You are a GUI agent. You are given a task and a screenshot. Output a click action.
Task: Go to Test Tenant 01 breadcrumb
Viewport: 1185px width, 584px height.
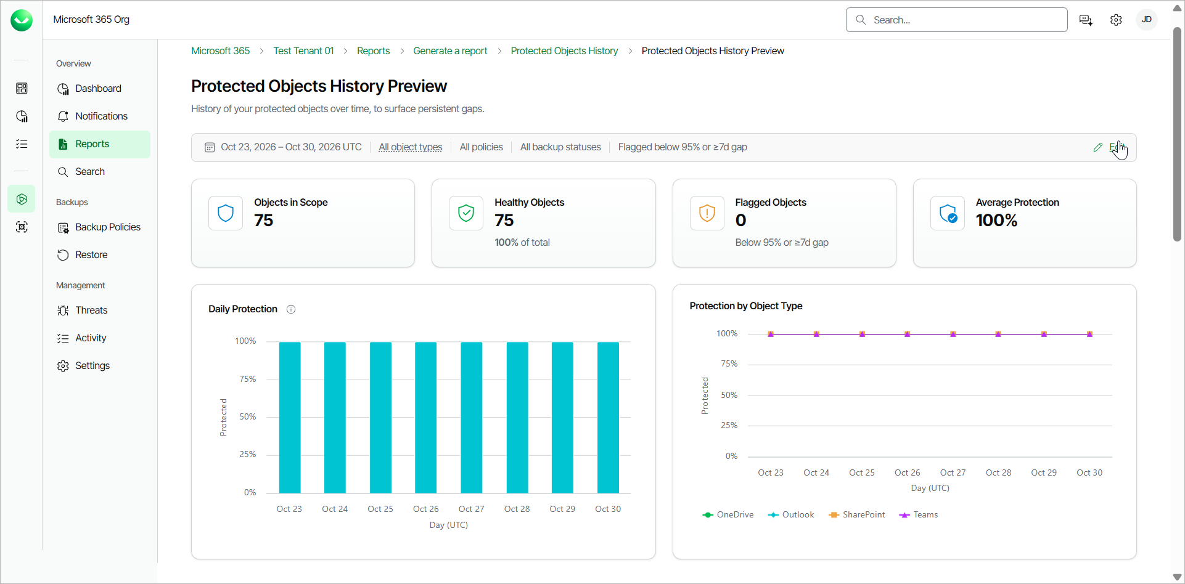tap(303, 51)
